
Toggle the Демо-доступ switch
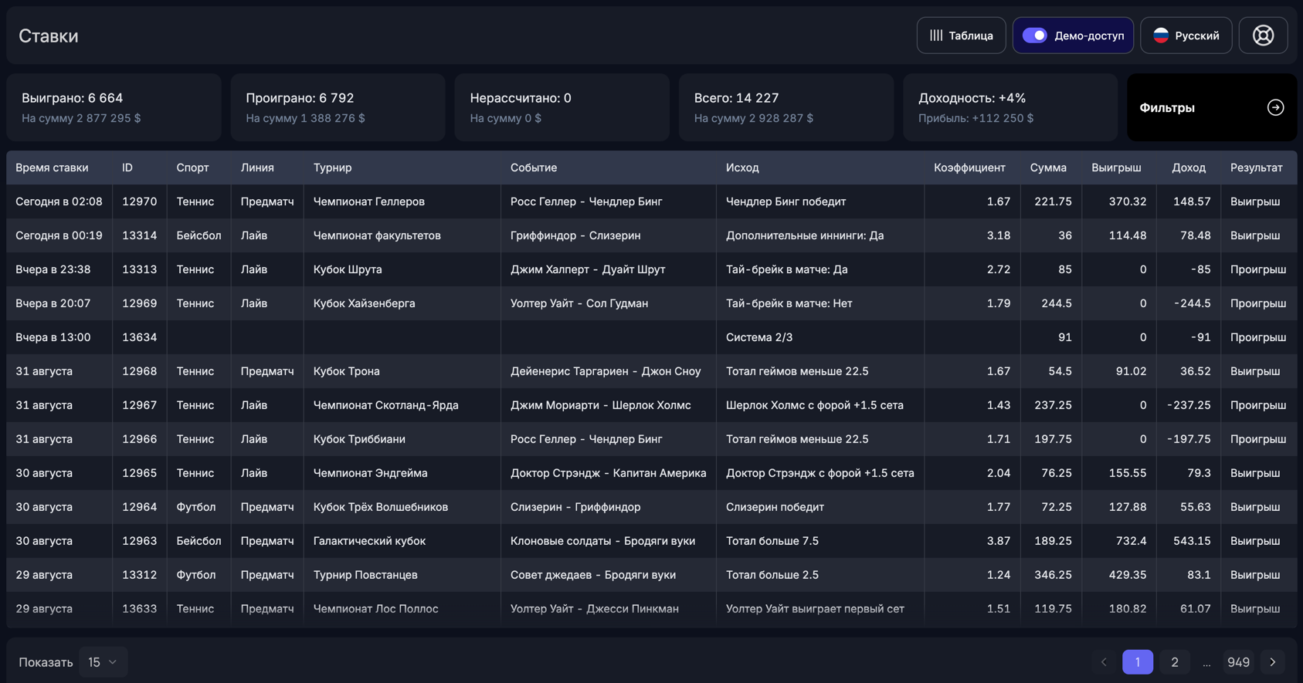[x=1035, y=36]
